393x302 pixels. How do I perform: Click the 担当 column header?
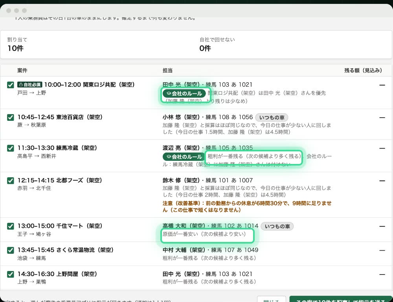tap(167, 70)
